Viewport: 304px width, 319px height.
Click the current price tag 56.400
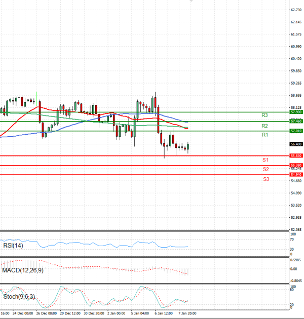click(x=296, y=144)
